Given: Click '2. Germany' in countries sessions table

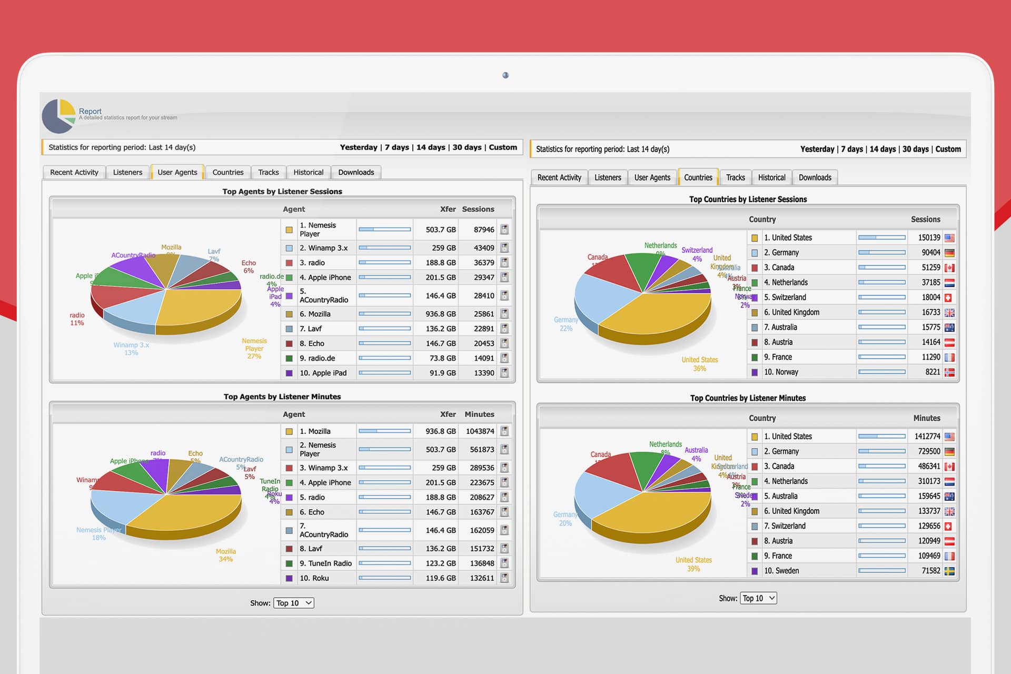Looking at the screenshot, I should tap(781, 253).
